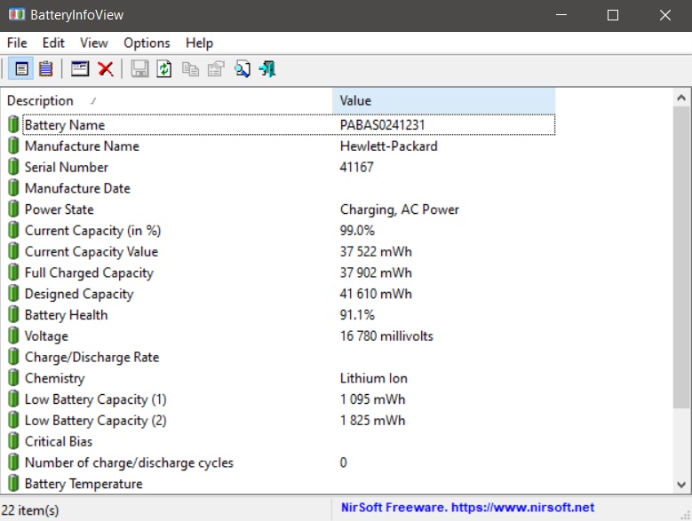
Task: Select the Current Capacity Value row
Action: [x=278, y=252]
